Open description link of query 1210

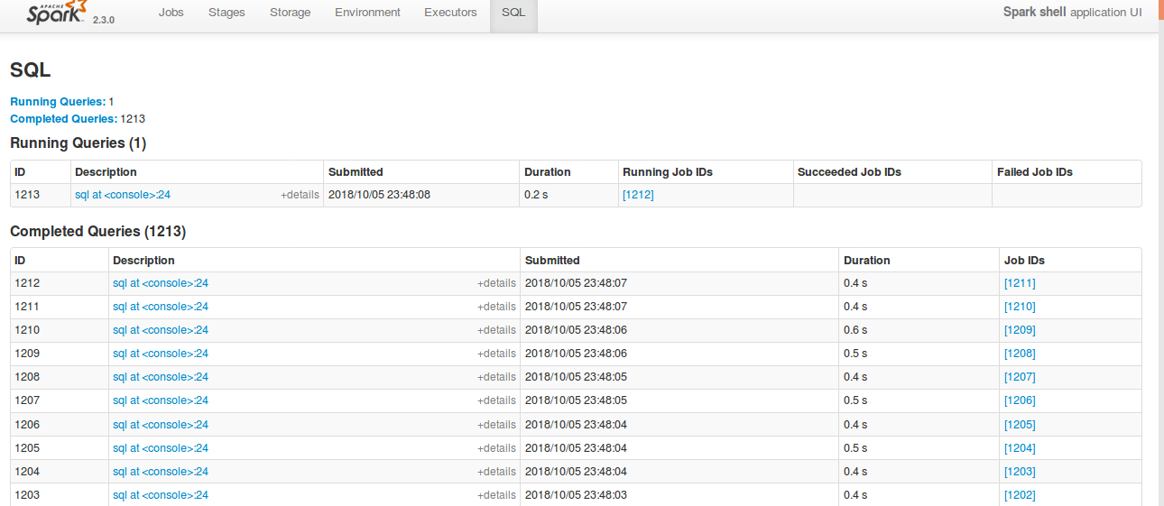coord(161,330)
